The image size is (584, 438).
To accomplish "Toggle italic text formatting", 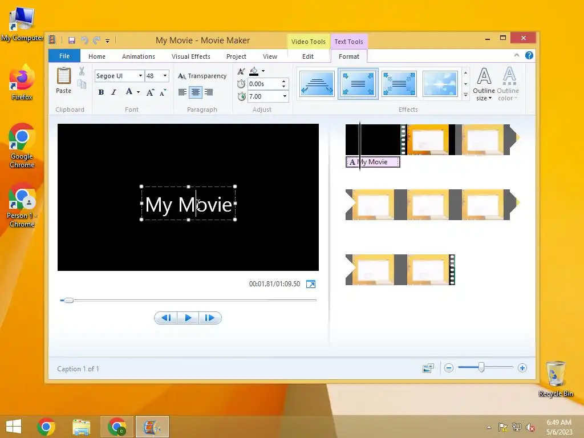I will click(x=114, y=92).
